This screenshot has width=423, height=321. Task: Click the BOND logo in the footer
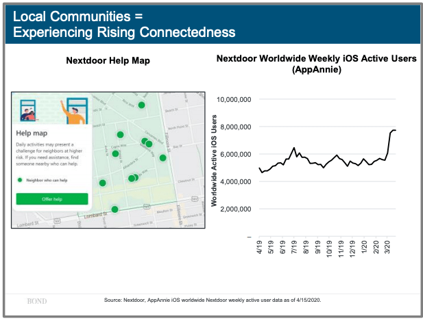pos(37,300)
